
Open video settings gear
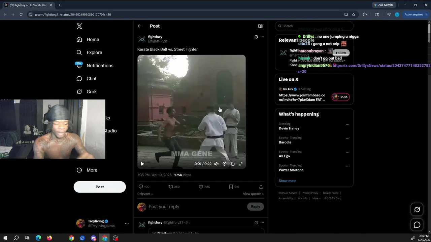coord(225,164)
